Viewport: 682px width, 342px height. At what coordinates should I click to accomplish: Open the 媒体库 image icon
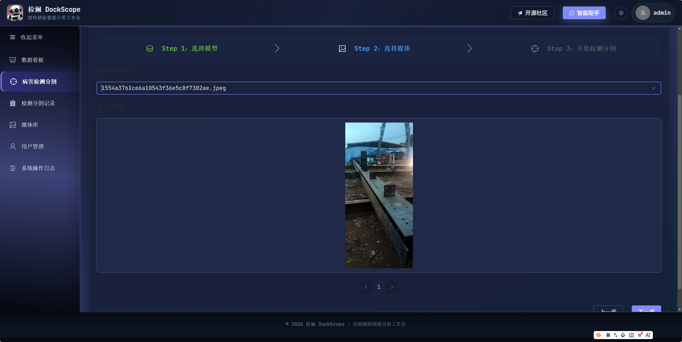click(13, 125)
